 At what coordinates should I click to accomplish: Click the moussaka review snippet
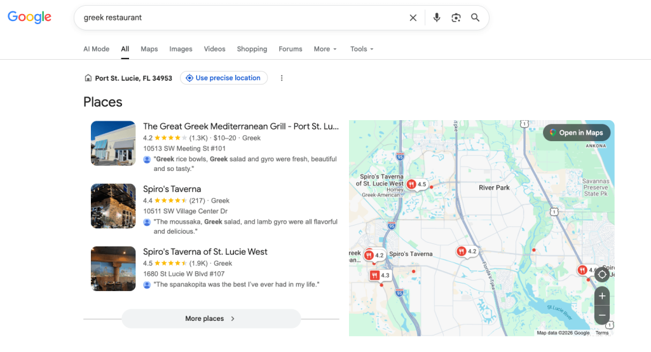[245, 226]
